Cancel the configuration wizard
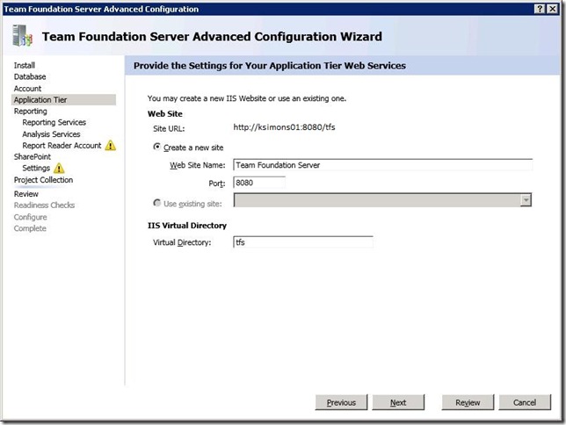Screen dimensions: 566x425 click(x=525, y=402)
